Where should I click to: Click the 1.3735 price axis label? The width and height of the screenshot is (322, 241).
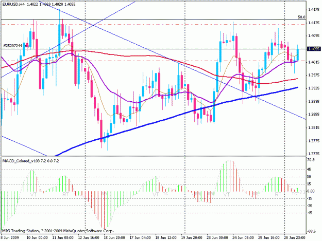(314, 154)
